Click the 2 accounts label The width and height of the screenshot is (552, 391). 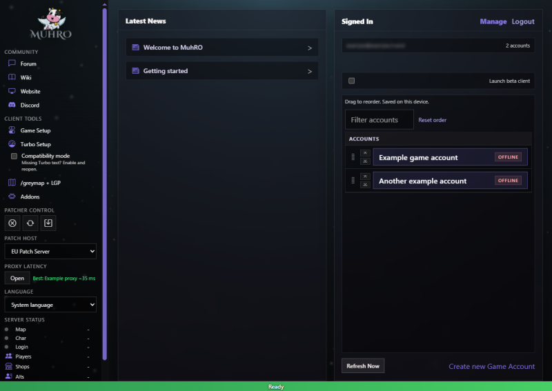[x=517, y=46]
